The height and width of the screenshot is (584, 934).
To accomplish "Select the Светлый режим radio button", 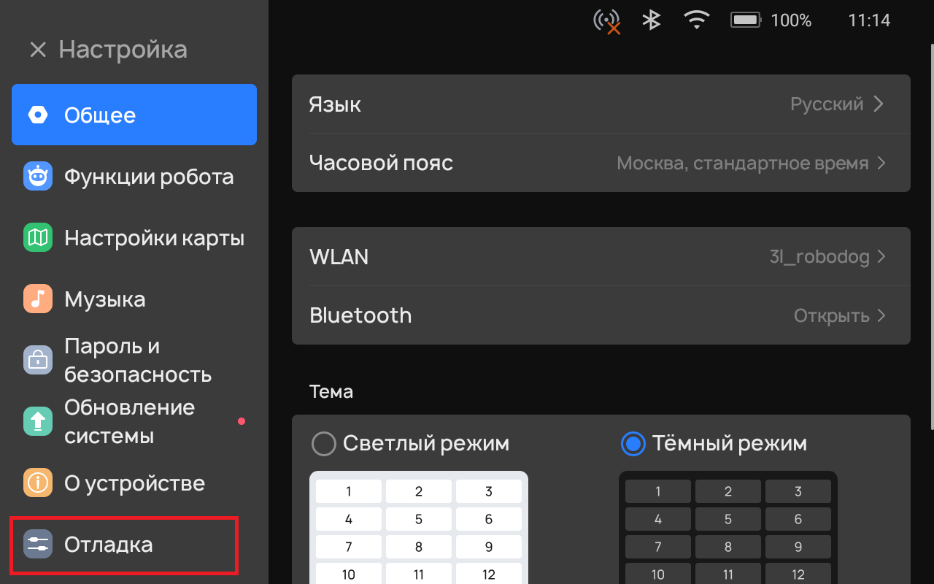I will [x=323, y=444].
